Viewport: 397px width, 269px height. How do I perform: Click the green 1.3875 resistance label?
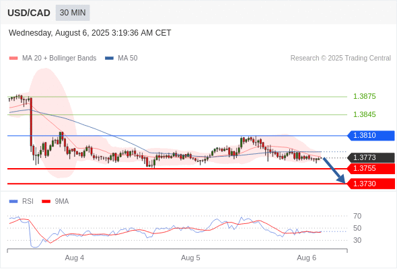[x=364, y=96]
